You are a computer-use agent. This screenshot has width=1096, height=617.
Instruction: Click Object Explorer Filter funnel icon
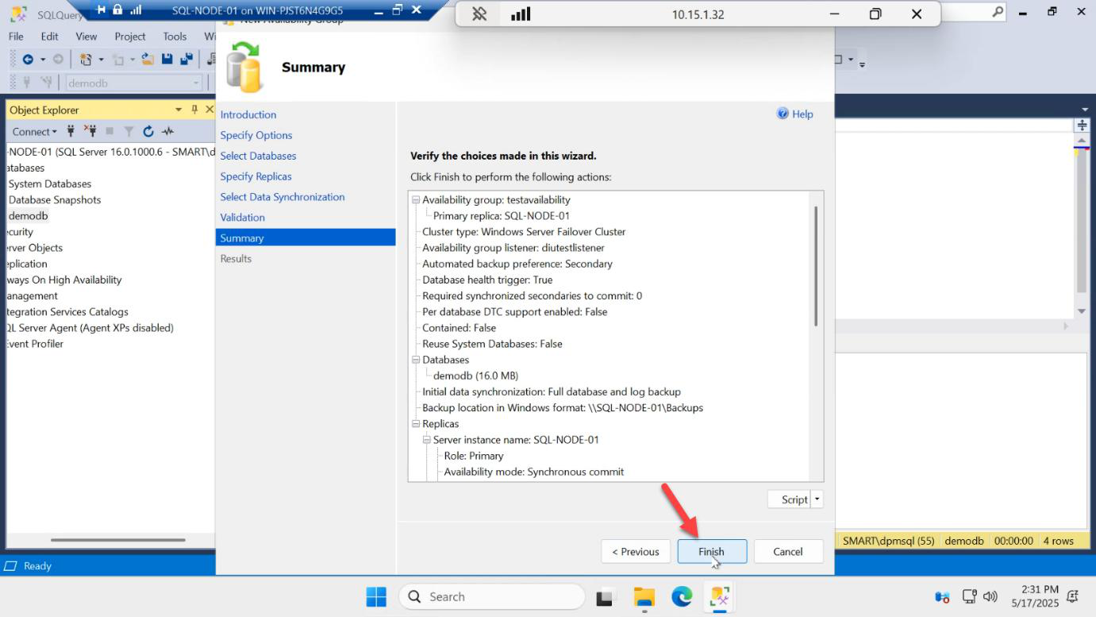(129, 132)
